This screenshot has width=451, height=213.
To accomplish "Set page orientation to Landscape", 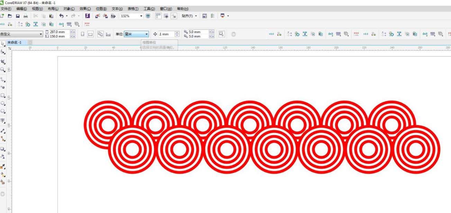I will pos(90,34).
